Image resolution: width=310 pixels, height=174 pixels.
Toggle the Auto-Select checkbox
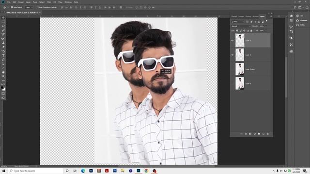click(12, 7)
